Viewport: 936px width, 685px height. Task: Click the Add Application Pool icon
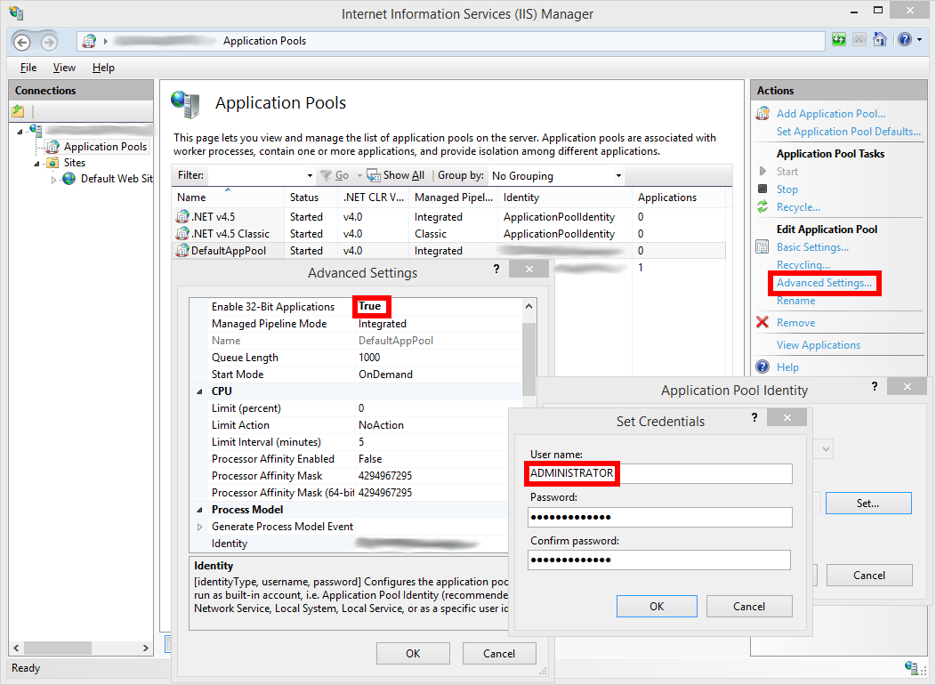pos(763,114)
